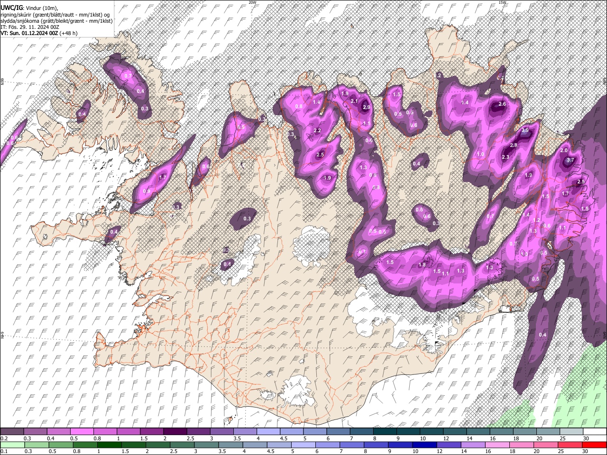Click the 'rigning/skúrir (grænt/blátt/rautt - mm/1klst) og' line
This screenshot has width=607, height=455.
click(x=55, y=14)
